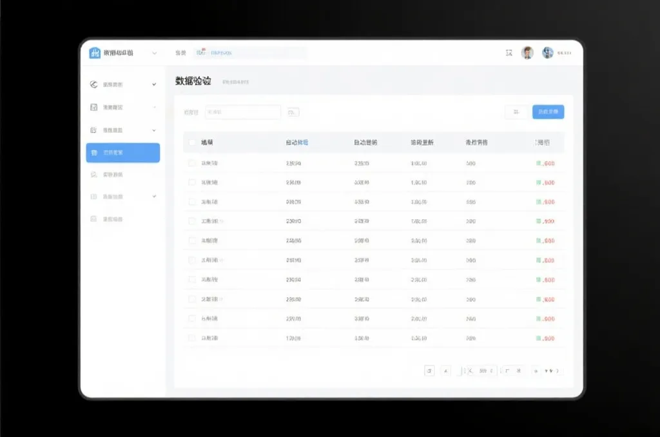Viewport: 660px width, 437px height.
Task: Click the red action link in sixth row
Action: tap(549, 260)
